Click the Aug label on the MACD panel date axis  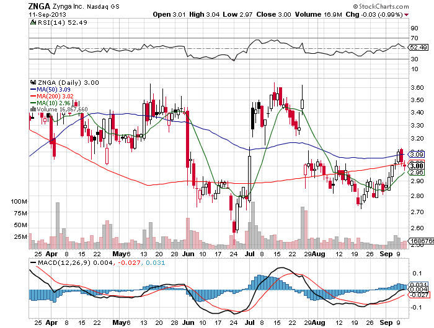318,322
